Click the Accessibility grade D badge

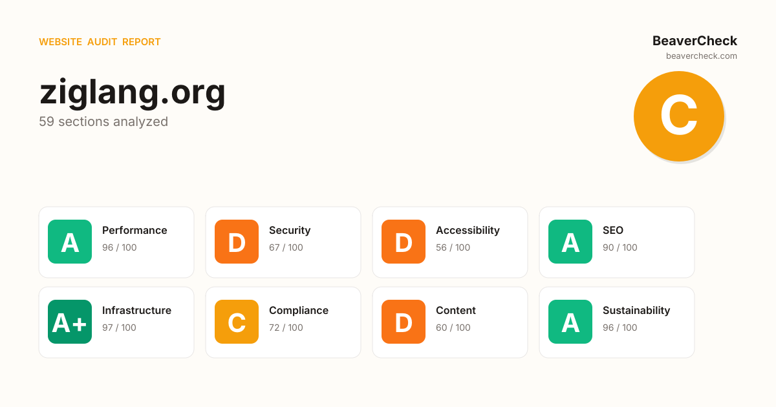[404, 242]
